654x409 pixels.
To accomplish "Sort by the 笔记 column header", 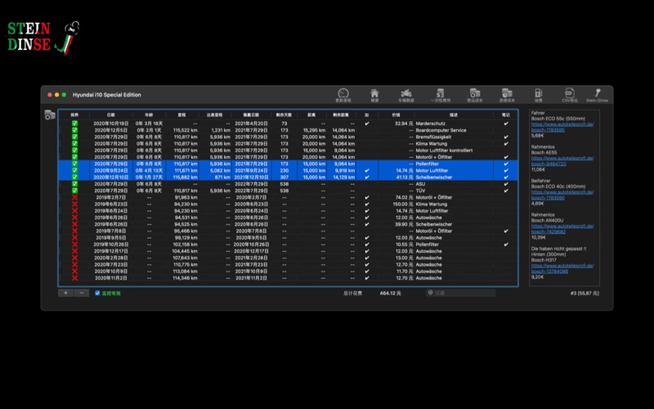I will 506,115.
